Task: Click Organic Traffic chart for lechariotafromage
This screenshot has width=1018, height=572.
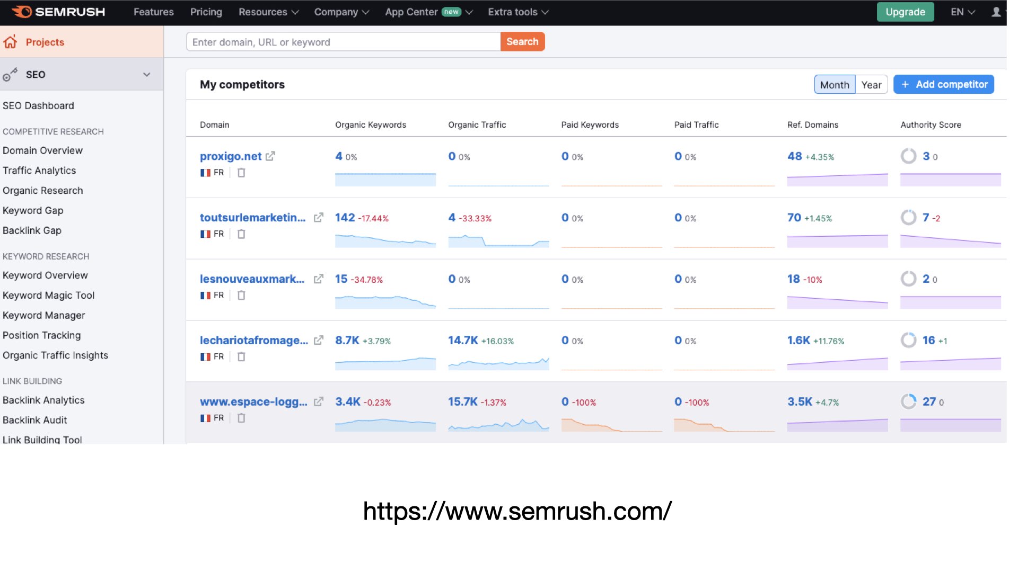Action: tap(498, 363)
